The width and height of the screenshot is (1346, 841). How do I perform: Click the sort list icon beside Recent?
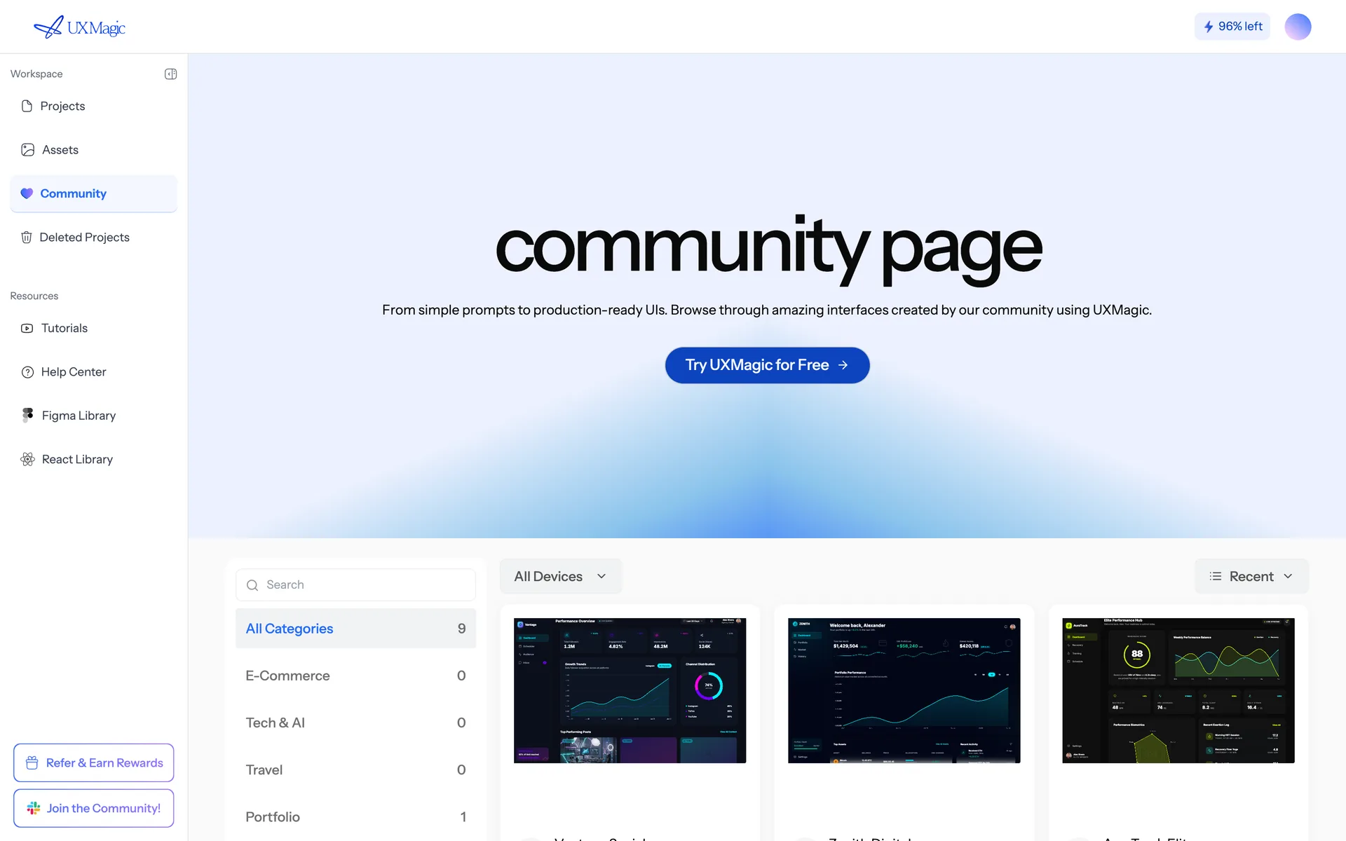pyautogui.click(x=1216, y=576)
